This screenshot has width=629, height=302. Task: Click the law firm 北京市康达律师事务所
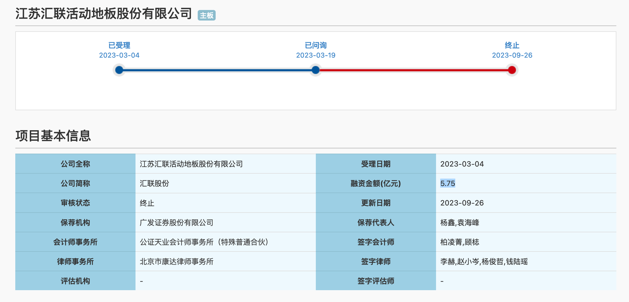click(176, 261)
